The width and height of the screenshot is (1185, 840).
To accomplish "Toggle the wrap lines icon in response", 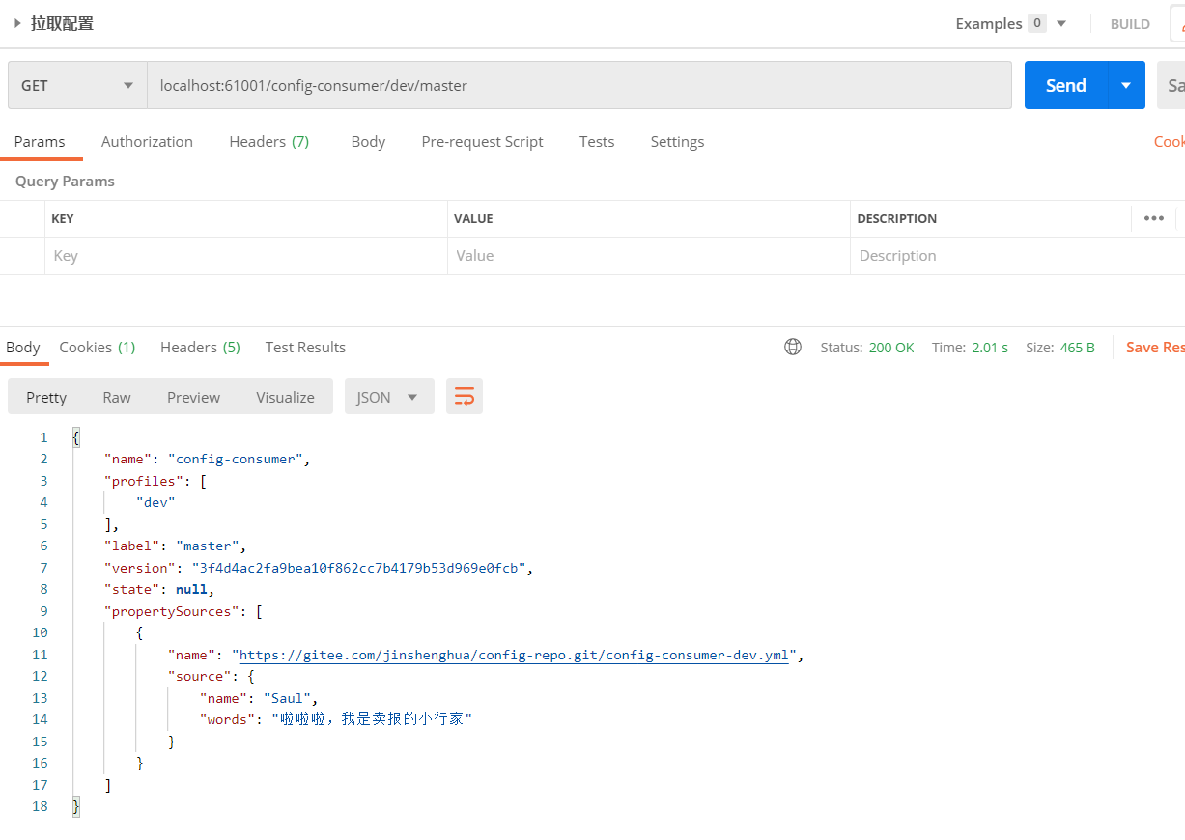I will pyautogui.click(x=465, y=397).
